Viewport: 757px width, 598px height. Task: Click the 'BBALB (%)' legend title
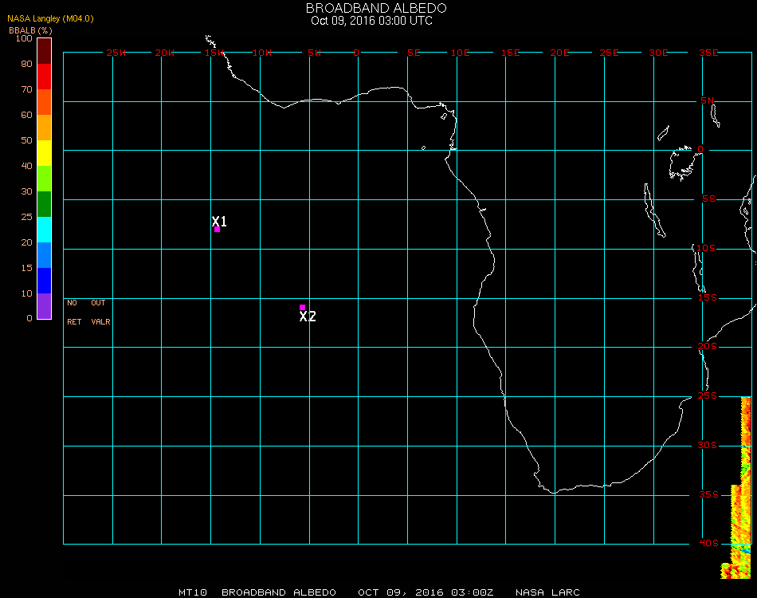click(x=30, y=30)
